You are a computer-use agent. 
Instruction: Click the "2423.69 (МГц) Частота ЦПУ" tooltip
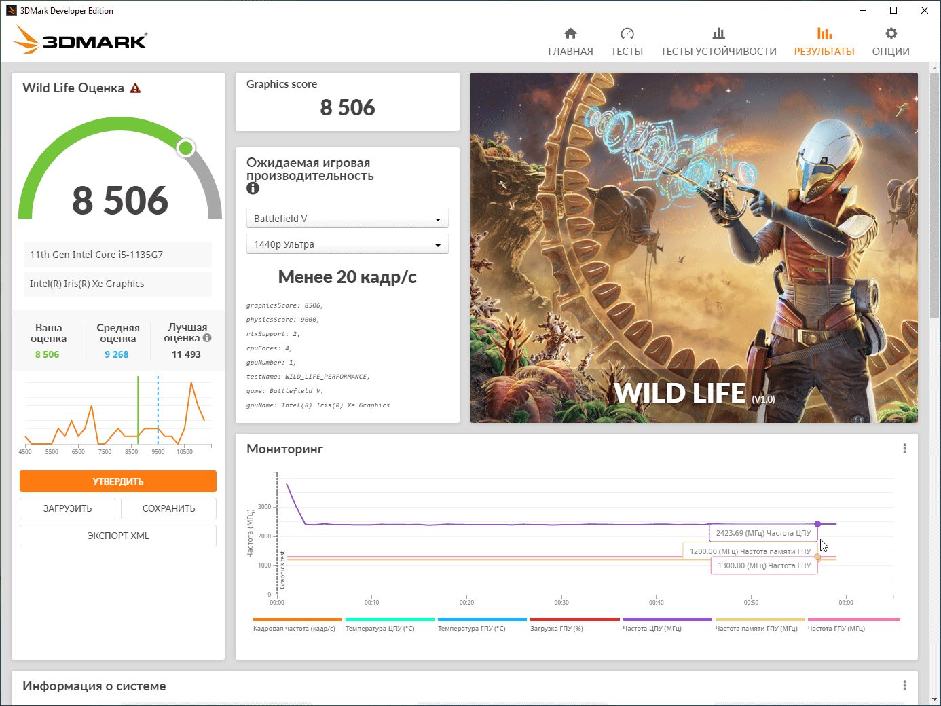click(x=764, y=533)
